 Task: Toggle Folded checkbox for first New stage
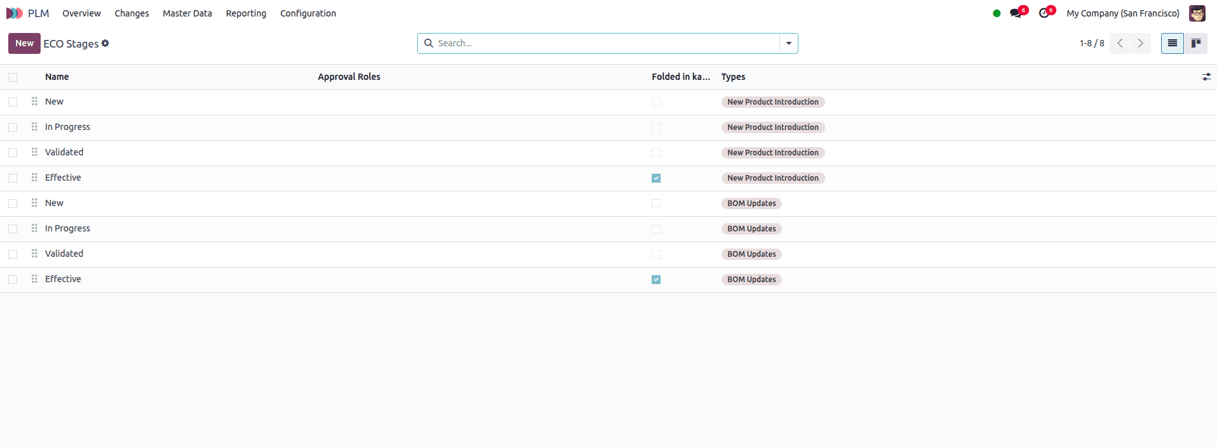pos(656,102)
